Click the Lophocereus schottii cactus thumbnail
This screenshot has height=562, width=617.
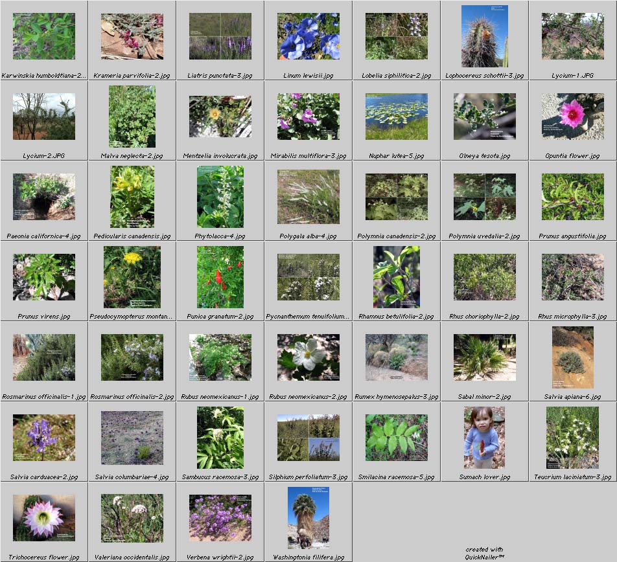click(484, 36)
